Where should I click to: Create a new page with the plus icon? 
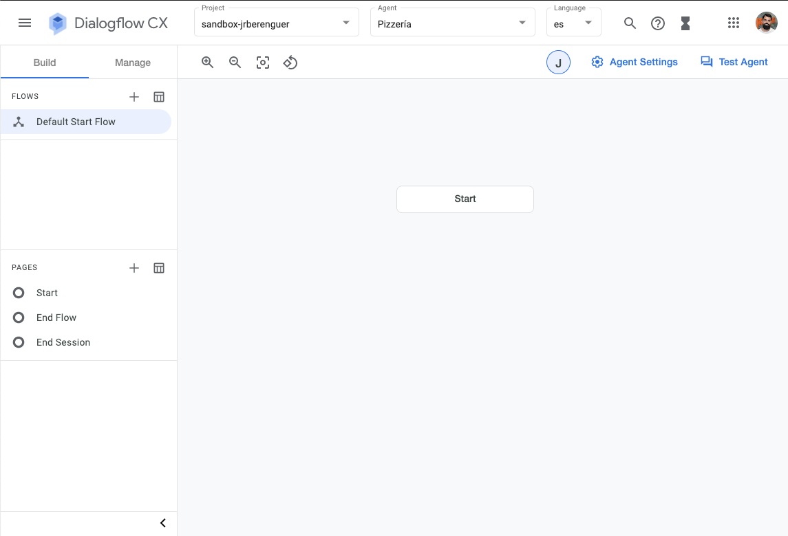coord(134,267)
